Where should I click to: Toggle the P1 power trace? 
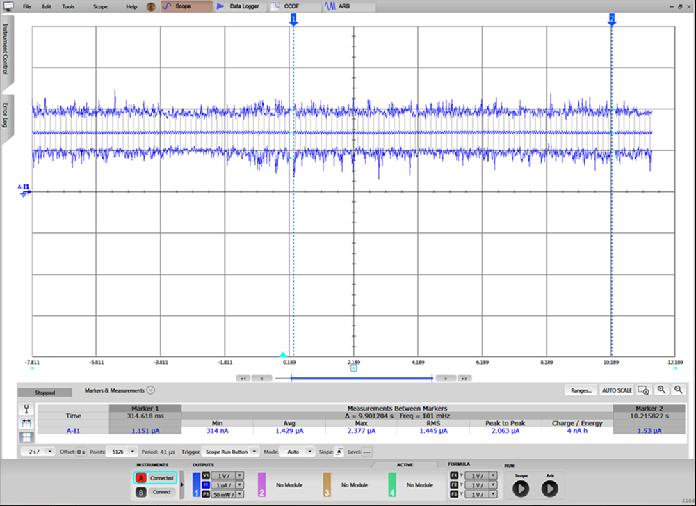click(x=205, y=493)
